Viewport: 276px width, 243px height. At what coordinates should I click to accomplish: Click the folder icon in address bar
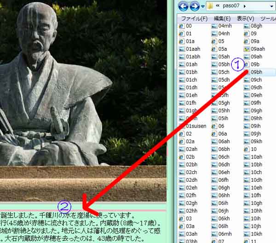(x=211, y=6)
